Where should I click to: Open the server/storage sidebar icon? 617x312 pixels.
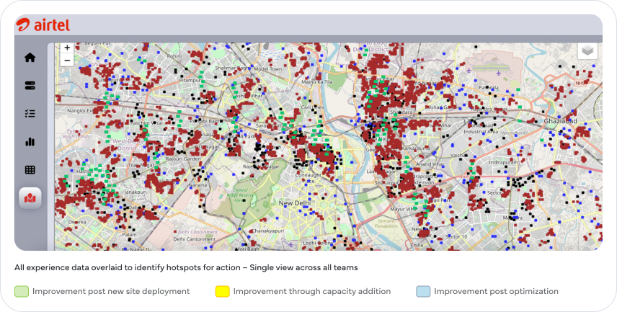click(30, 85)
